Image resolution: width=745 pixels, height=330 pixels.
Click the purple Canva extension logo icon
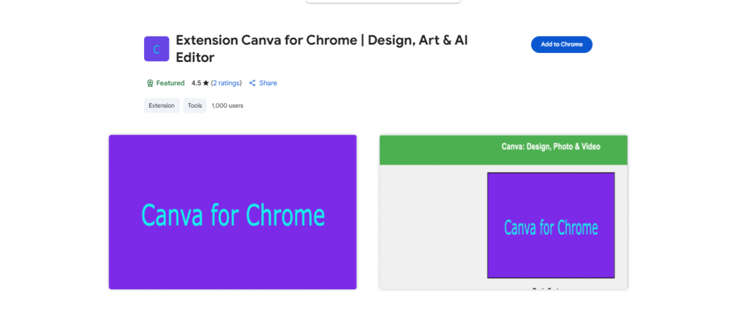tap(156, 49)
